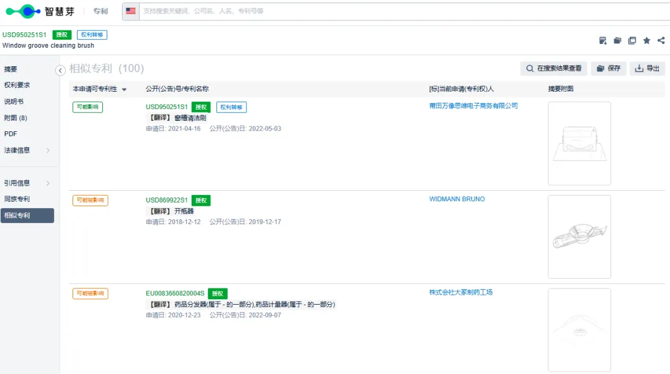
Task: Open patent USD950251S1 link in results list
Action: (x=167, y=107)
